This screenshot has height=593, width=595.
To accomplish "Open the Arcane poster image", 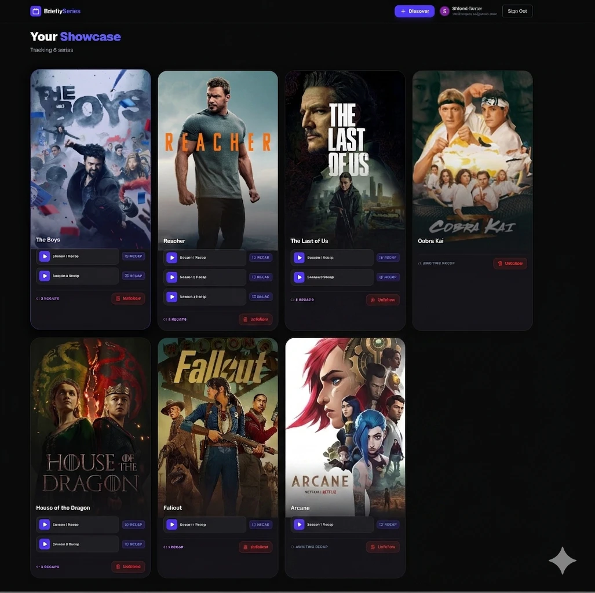I will coord(345,427).
